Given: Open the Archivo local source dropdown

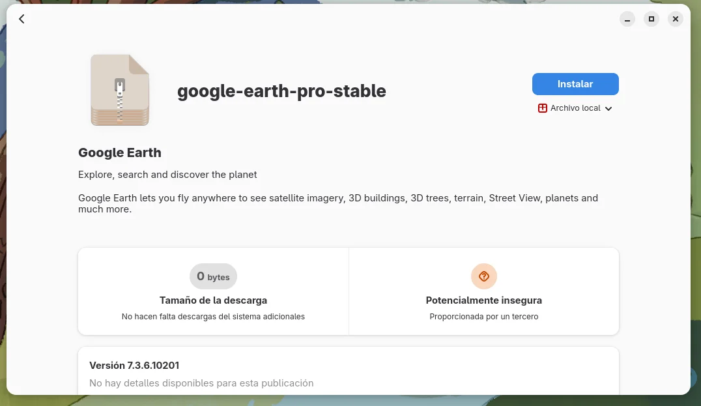Looking at the screenshot, I should [575, 108].
